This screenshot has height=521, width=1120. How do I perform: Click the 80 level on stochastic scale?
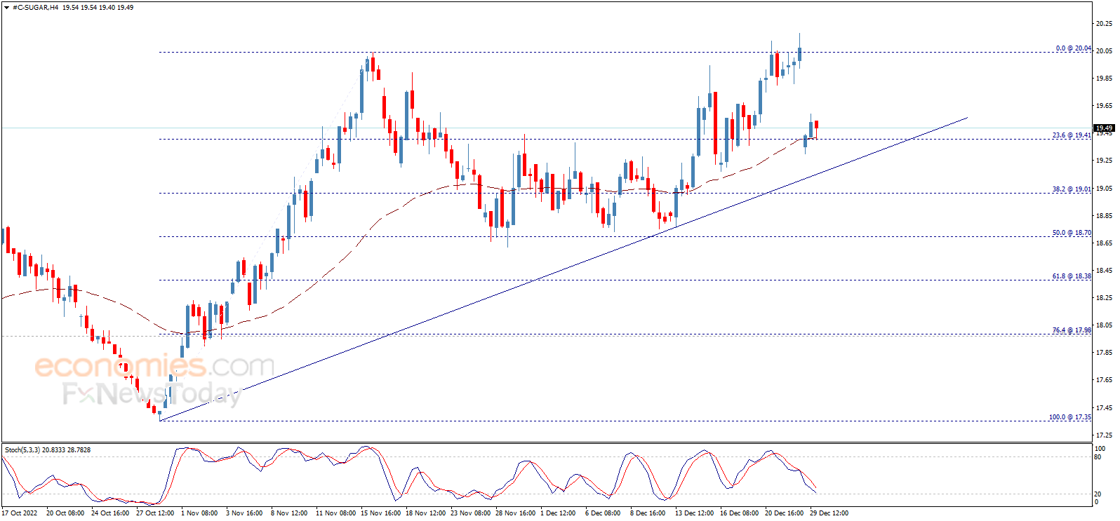point(1098,457)
